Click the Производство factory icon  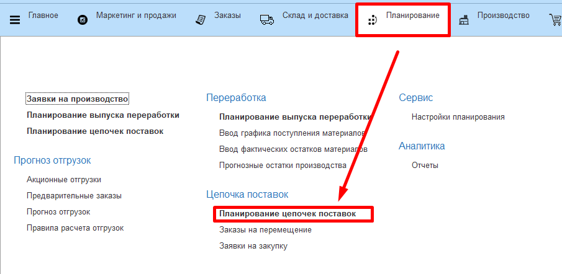464,20
